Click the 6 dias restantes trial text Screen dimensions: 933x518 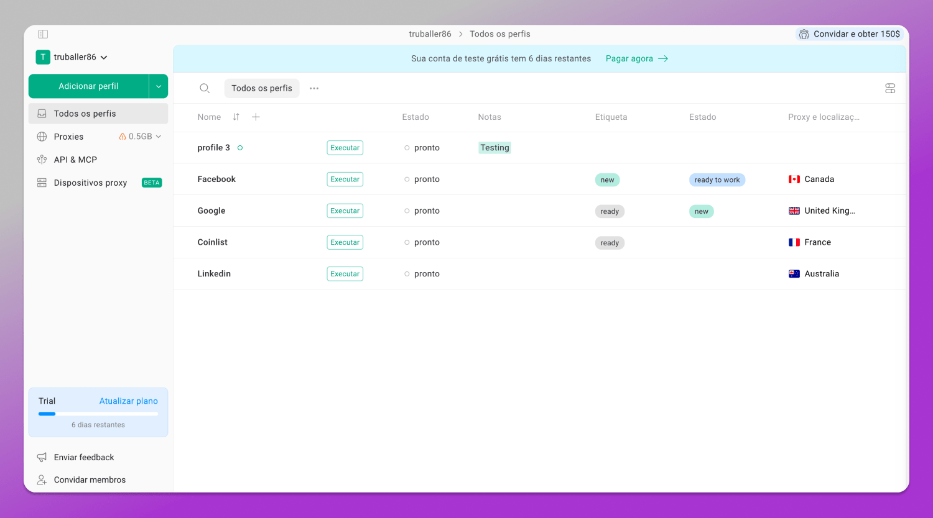point(98,425)
